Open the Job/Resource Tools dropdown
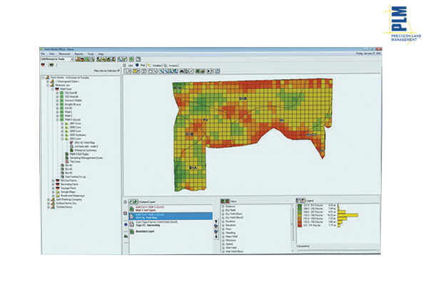 57,59
